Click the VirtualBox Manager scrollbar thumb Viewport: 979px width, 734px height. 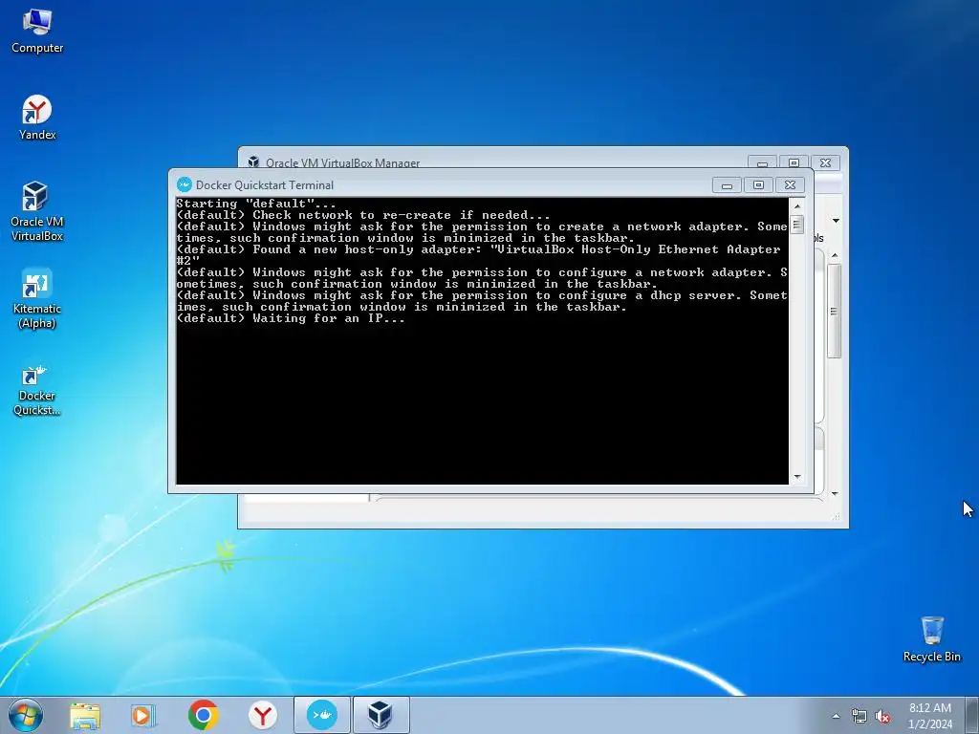pos(834,311)
